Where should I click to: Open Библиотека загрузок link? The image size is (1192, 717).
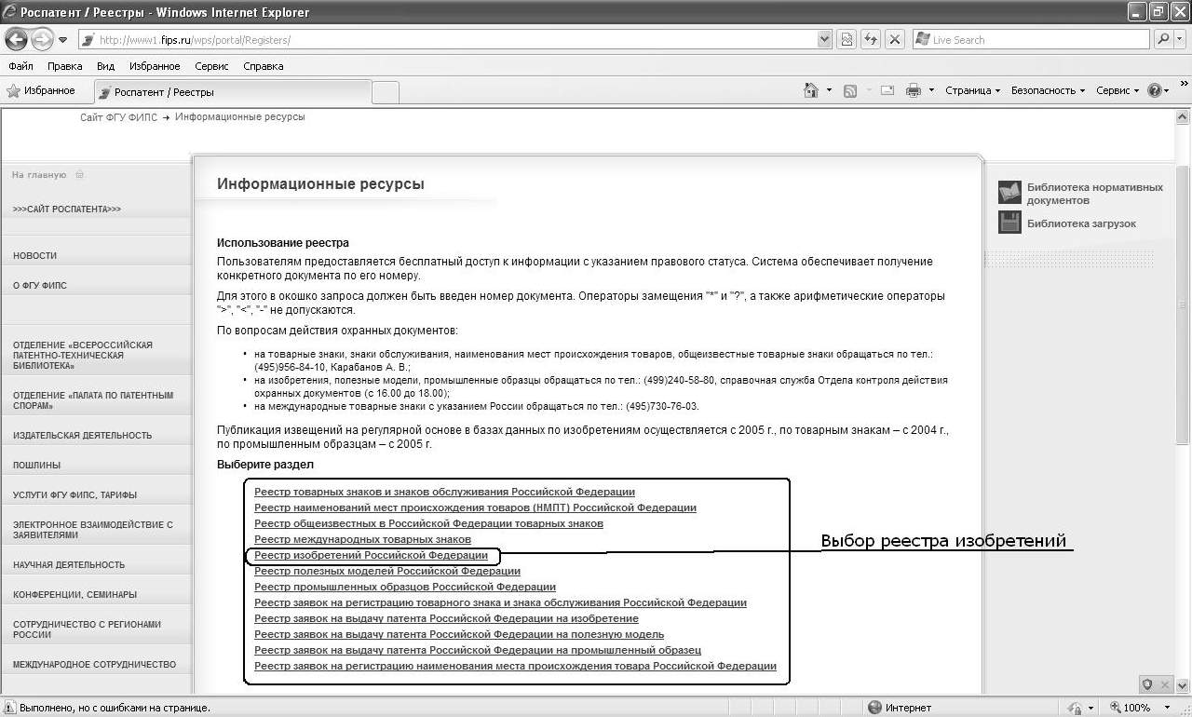click(x=1081, y=223)
